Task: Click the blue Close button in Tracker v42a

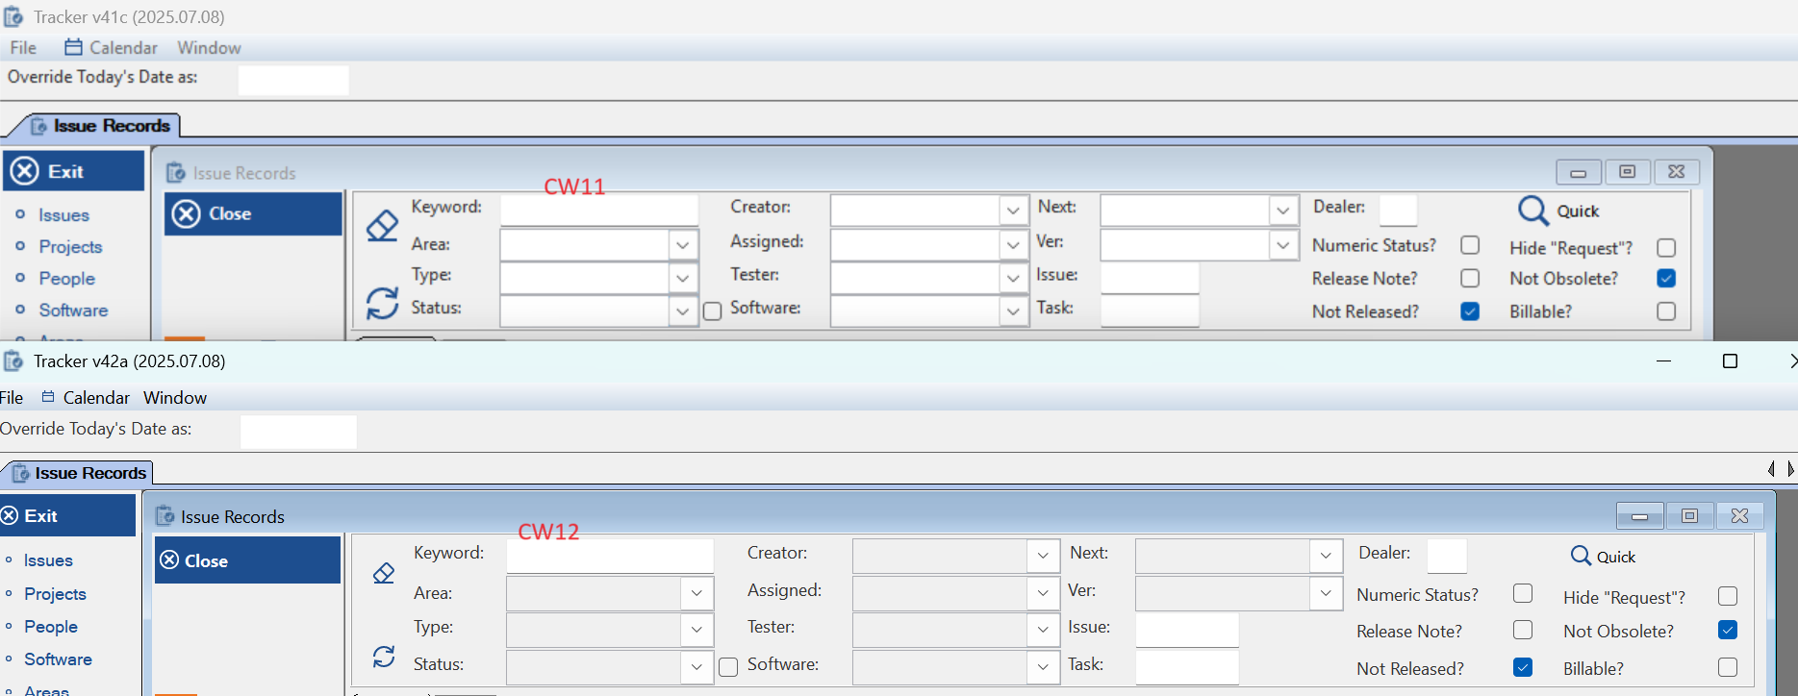Action: (x=247, y=560)
